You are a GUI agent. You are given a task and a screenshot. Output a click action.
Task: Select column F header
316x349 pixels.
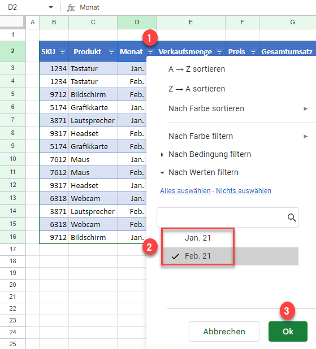tap(243, 22)
